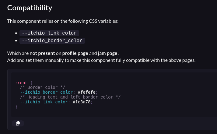Click --itchio_border_color property in code block

pyautogui.click(x=46, y=92)
